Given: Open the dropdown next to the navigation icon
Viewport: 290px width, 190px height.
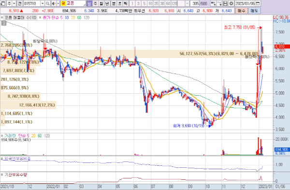Looking at the screenshot, I should [58, 3].
